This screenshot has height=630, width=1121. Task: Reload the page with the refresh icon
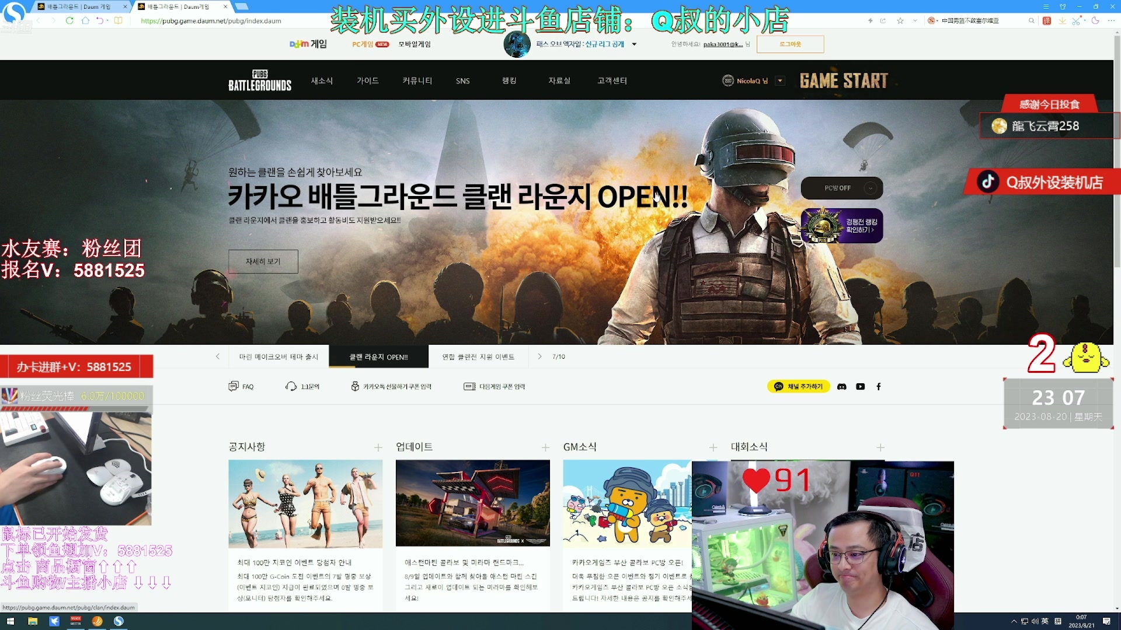(x=69, y=20)
